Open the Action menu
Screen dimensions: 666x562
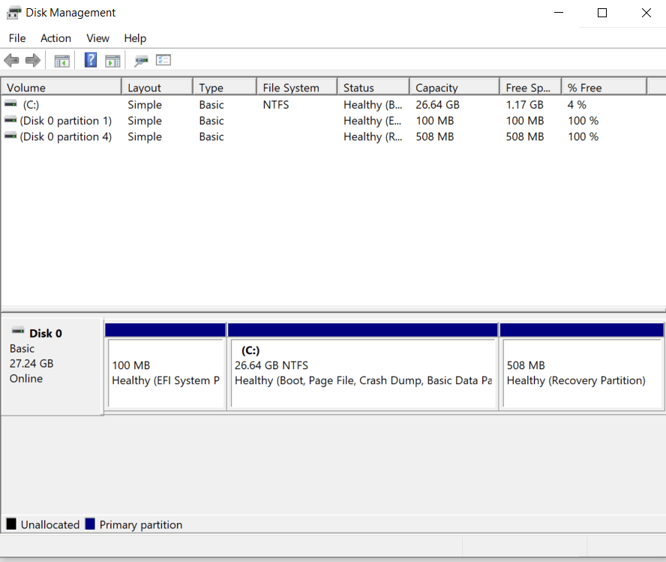(x=55, y=38)
